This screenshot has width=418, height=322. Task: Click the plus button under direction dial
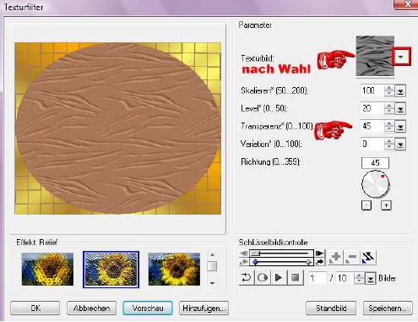[386, 205]
